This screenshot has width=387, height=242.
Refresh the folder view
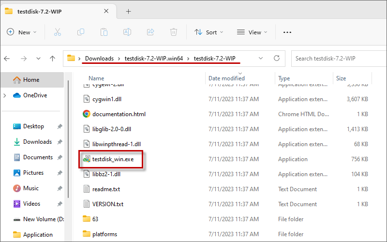(277, 58)
